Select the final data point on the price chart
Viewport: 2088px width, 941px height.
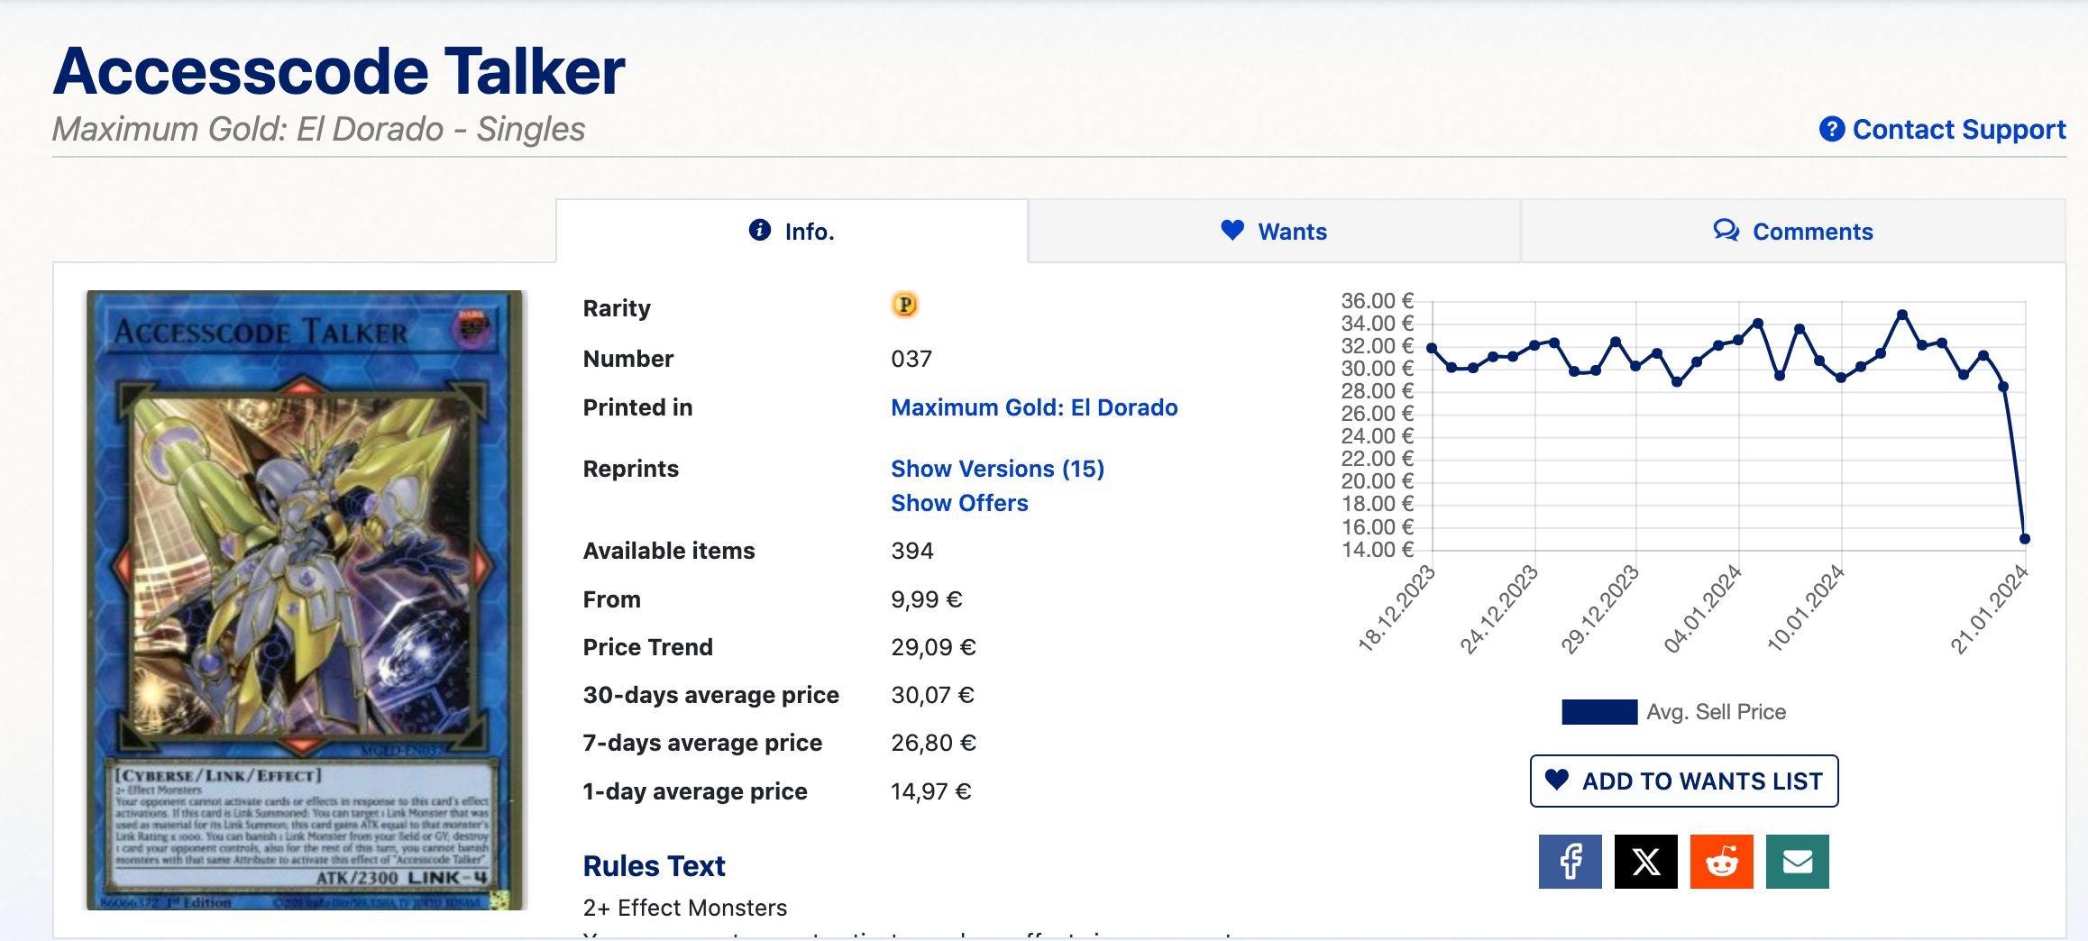[x=2025, y=539]
